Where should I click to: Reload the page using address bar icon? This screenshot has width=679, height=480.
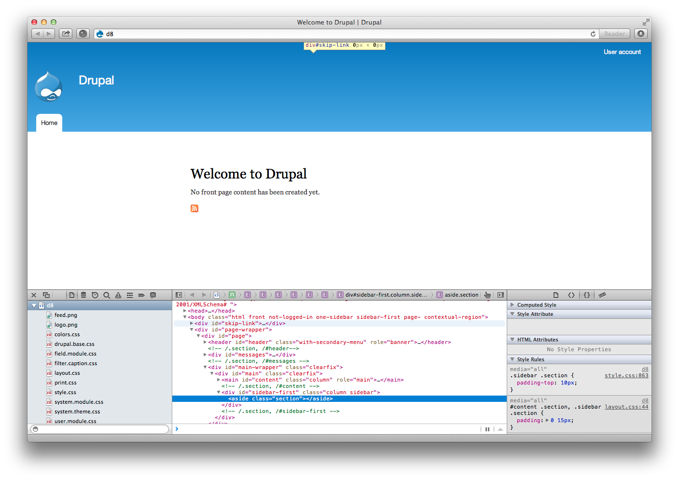tap(593, 34)
